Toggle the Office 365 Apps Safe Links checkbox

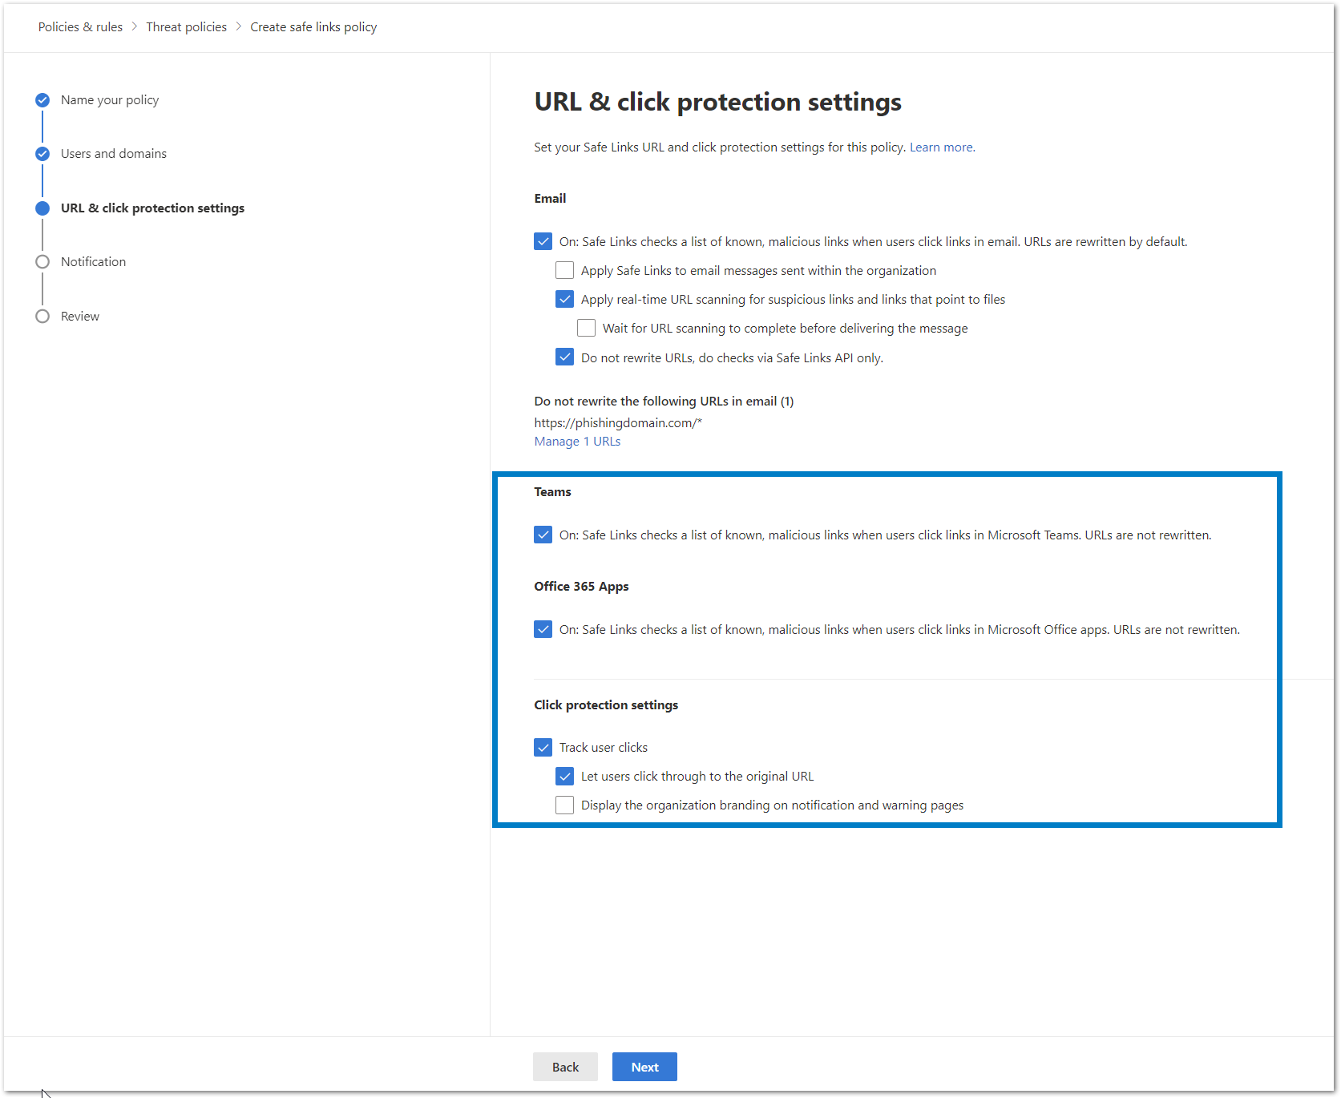[x=543, y=629]
